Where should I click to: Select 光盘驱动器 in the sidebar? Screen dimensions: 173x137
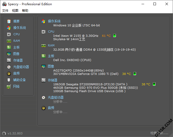[x=21, y=67]
